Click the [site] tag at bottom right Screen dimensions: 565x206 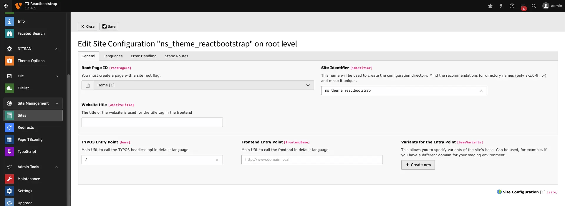tap(552, 192)
